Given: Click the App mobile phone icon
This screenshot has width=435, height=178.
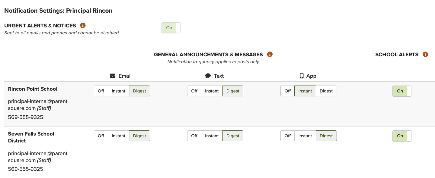Looking at the screenshot, I should point(302,76).
